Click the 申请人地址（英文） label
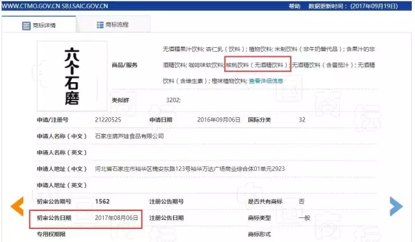Image resolution: width=415 pixels, height=242 pixels. [62, 185]
